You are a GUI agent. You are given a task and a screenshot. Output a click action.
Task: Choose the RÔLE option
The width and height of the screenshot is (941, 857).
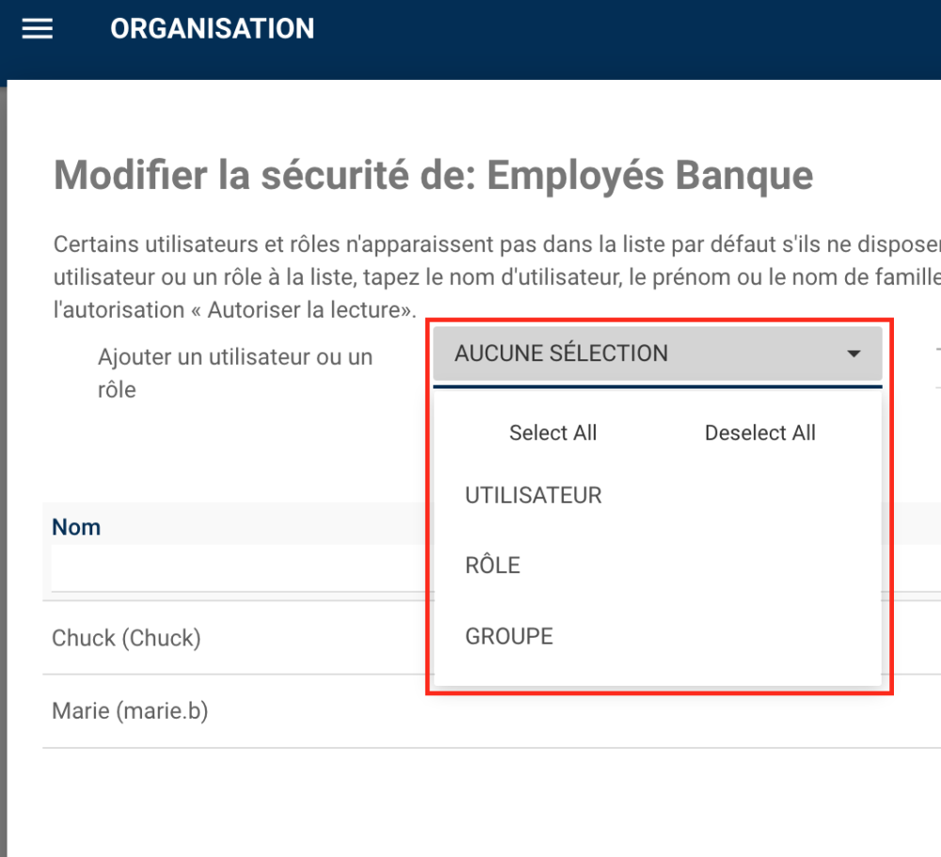[493, 566]
